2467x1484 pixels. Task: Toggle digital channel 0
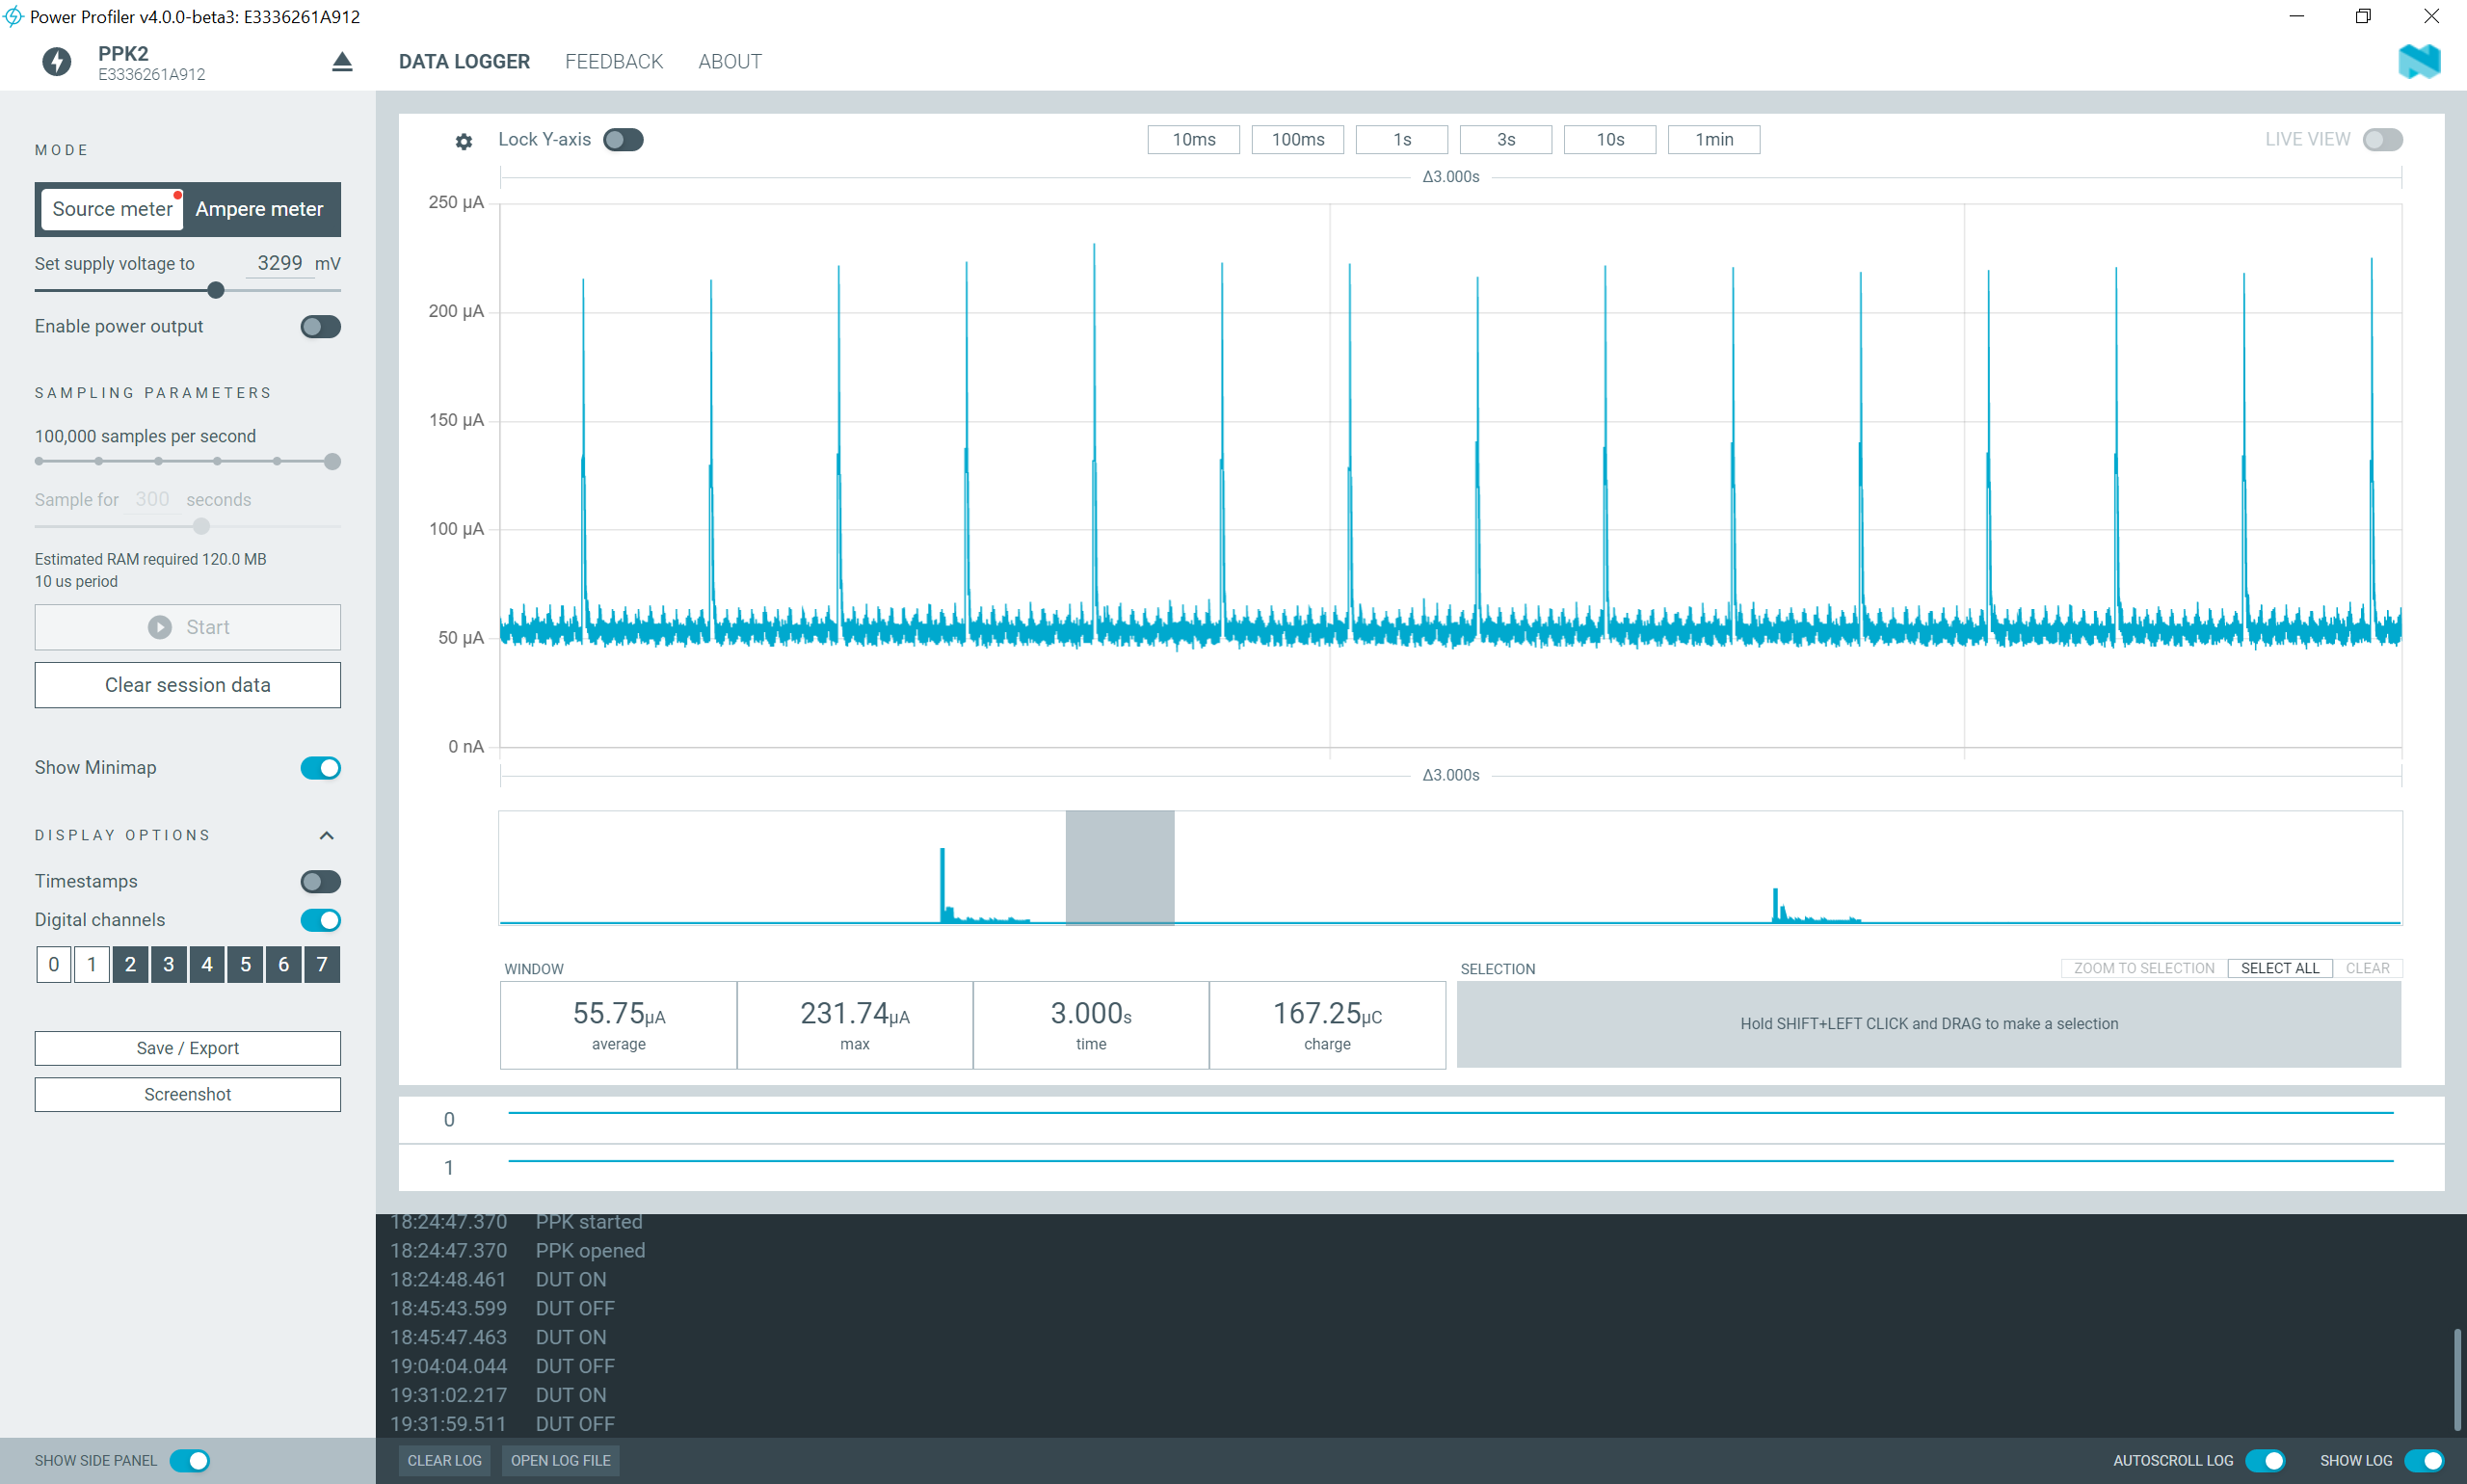[54, 965]
